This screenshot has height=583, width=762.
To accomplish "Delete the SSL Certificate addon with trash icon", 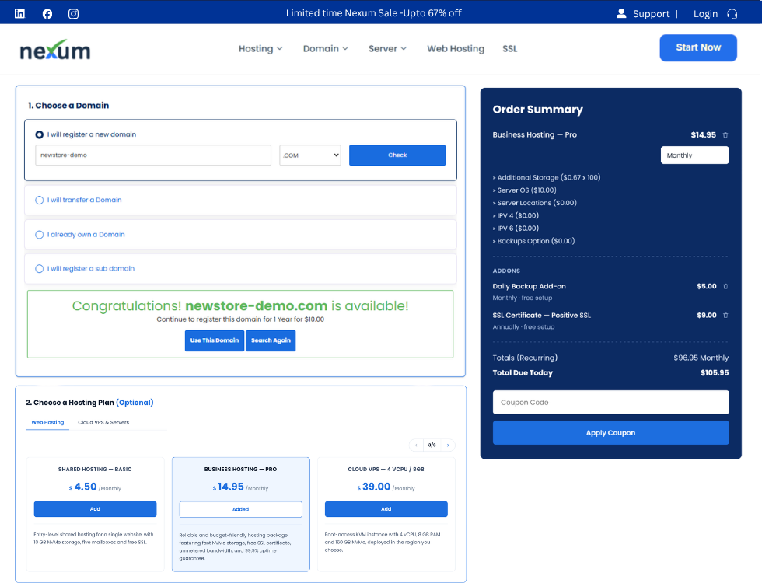I will [x=725, y=316].
